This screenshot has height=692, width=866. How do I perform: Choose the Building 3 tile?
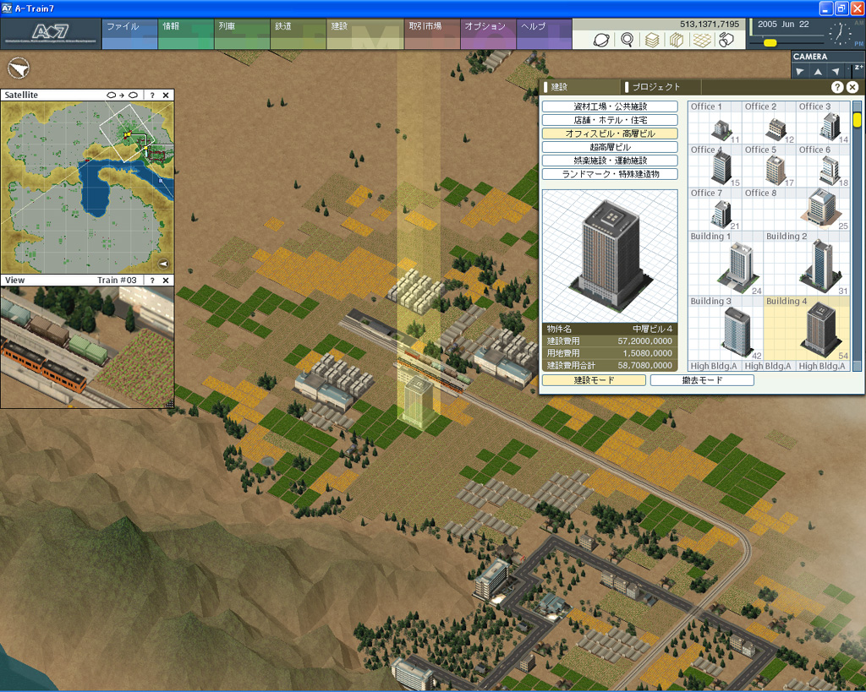[x=726, y=329]
